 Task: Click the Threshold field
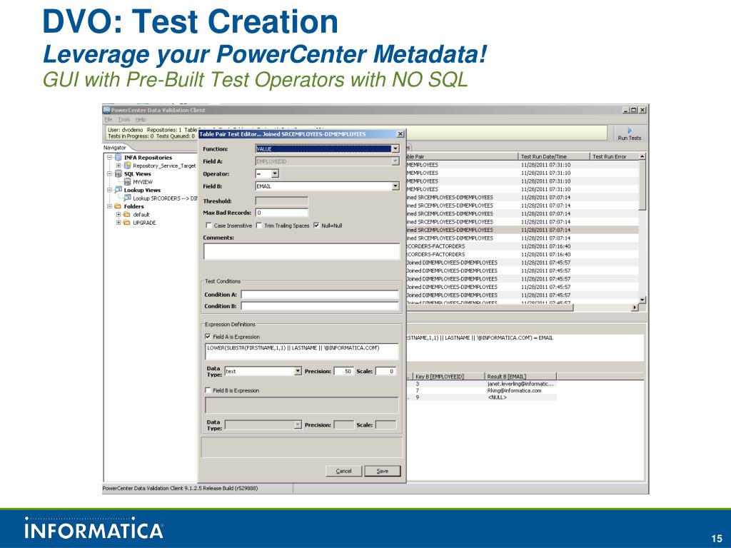[281, 201]
